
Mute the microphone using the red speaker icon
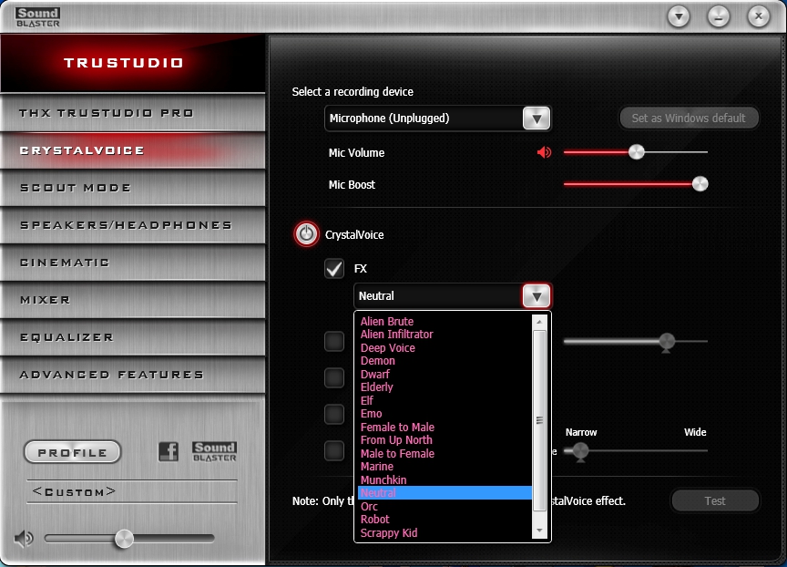(544, 151)
